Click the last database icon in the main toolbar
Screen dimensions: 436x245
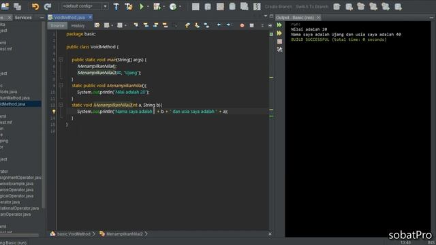tap(398, 6)
